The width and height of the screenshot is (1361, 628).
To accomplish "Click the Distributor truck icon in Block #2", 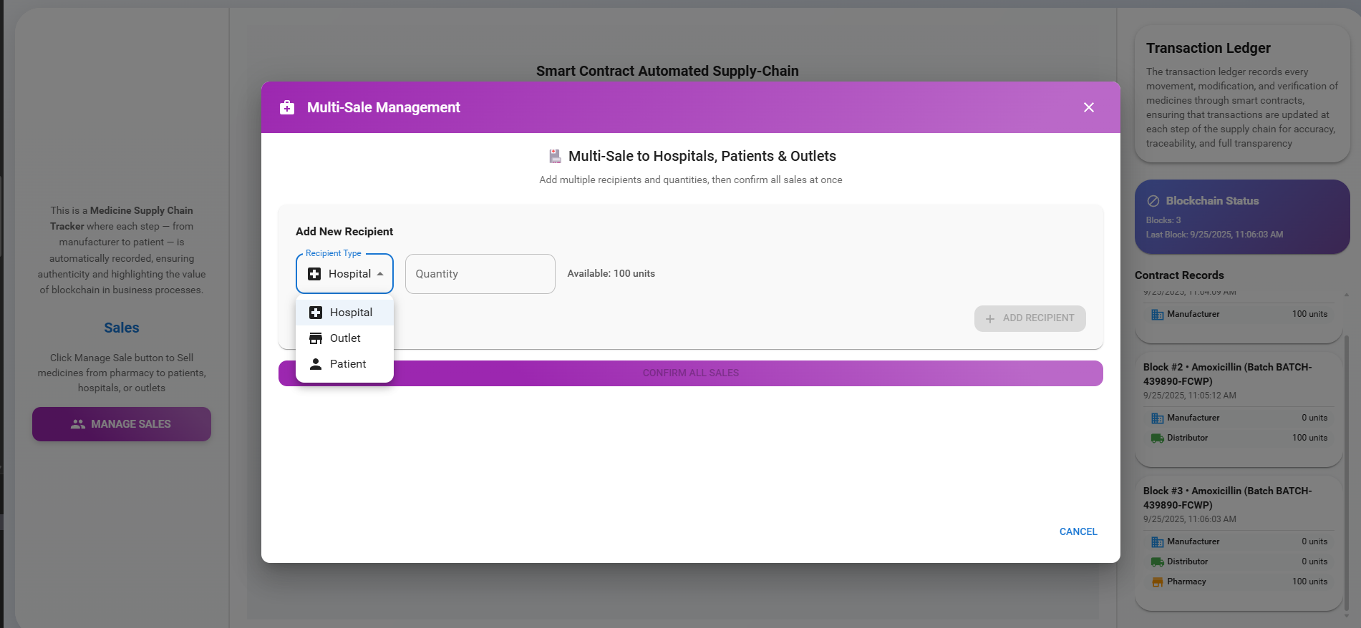I will 1157,438.
